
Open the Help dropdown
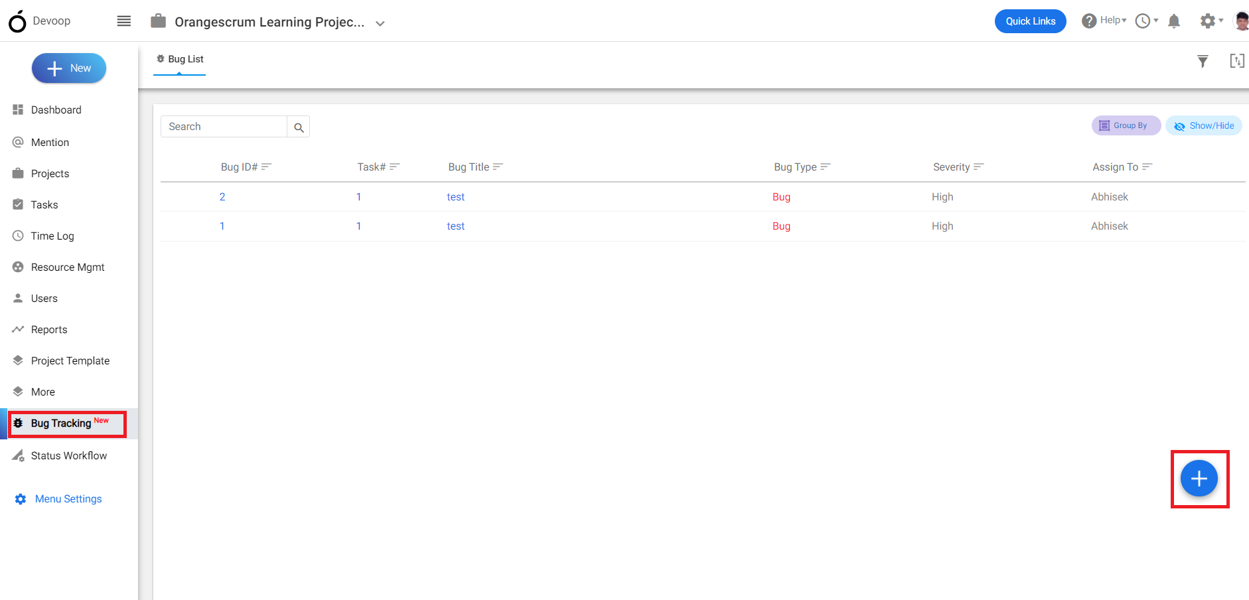(1104, 21)
